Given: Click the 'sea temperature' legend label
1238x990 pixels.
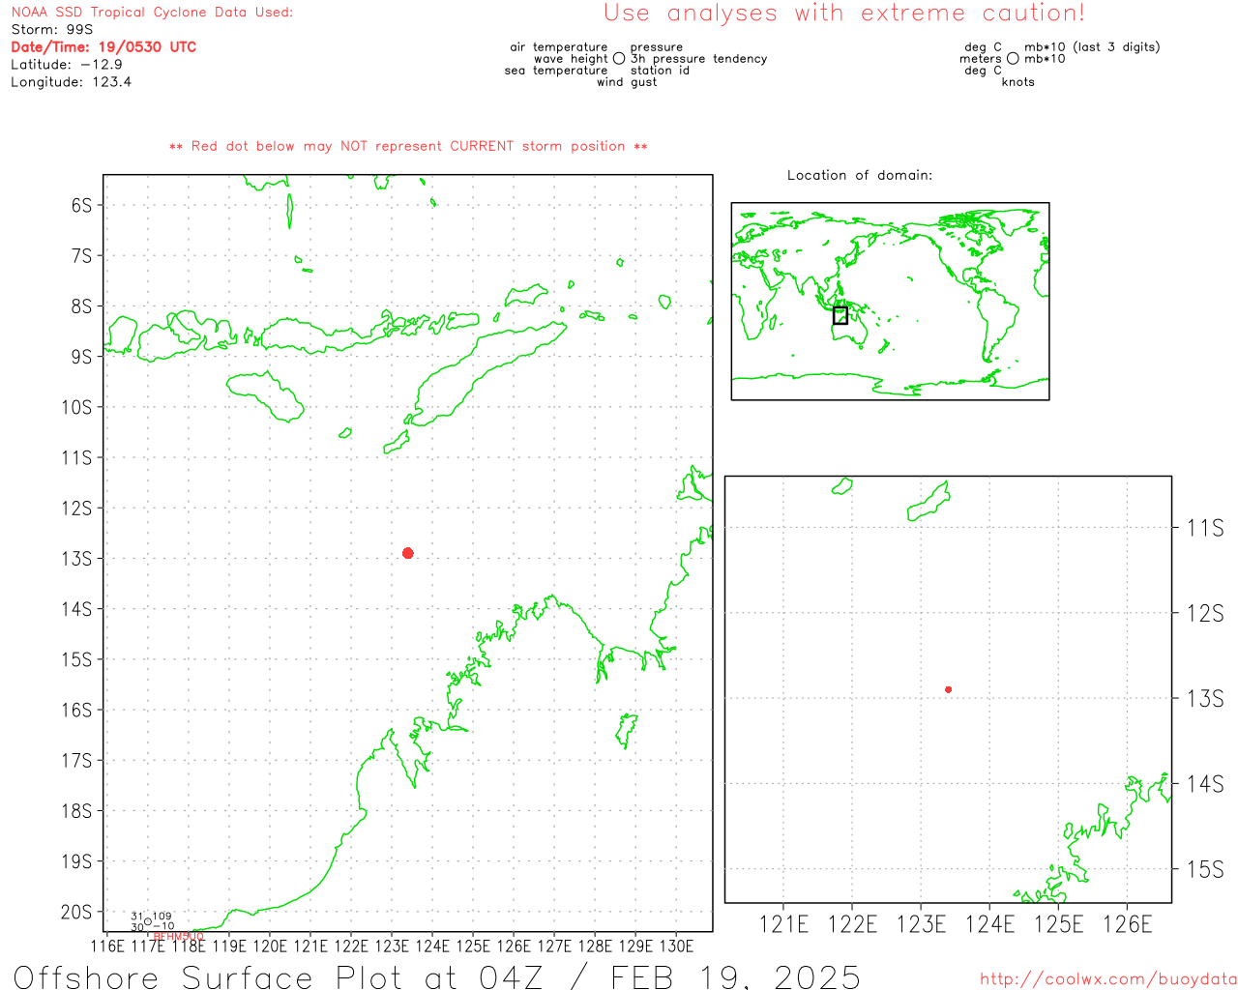Looking at the screenshot, I should (556, 70).
